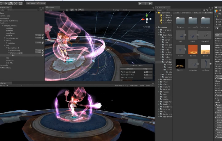Click the Assets breadcrumb in Project panel
Image resolution: width=222 pixels, height=141 pixels.
176,13
